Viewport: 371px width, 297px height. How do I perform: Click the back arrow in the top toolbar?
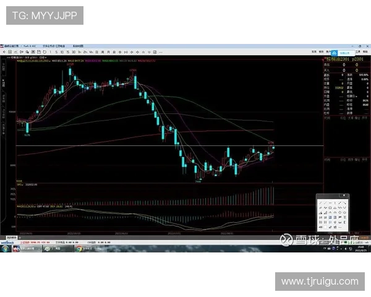click(3, 53)
